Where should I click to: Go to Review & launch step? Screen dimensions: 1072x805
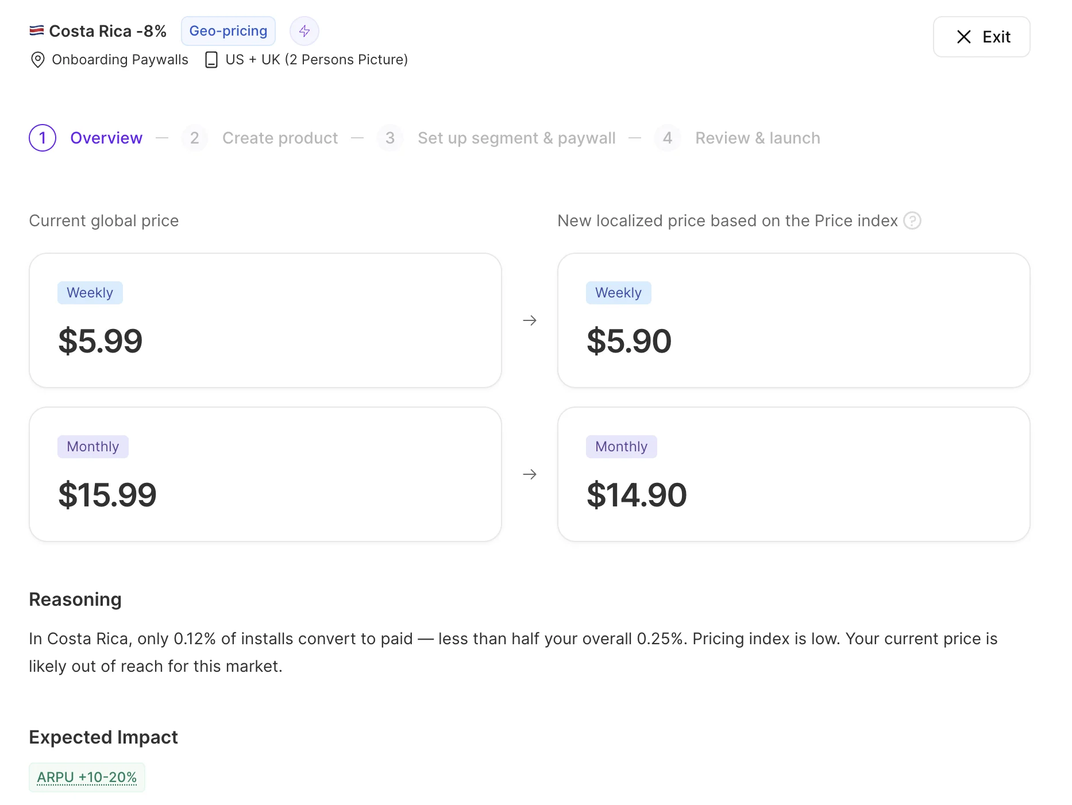[758, 138]
